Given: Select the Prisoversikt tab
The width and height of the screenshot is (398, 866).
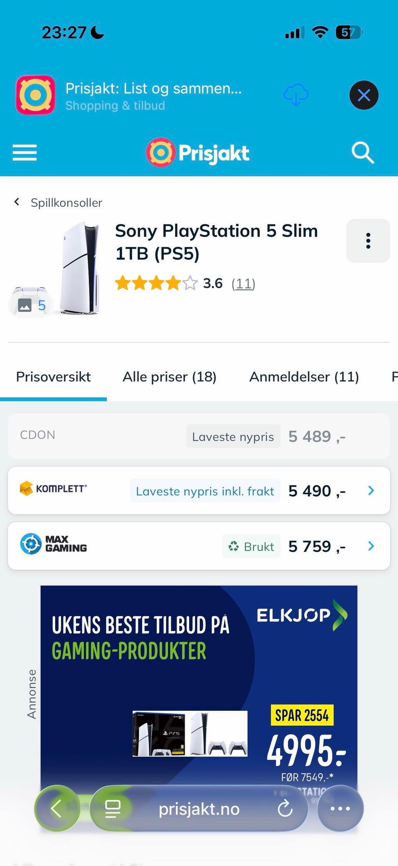Looking at the screenshot, I should pos(53,377).
